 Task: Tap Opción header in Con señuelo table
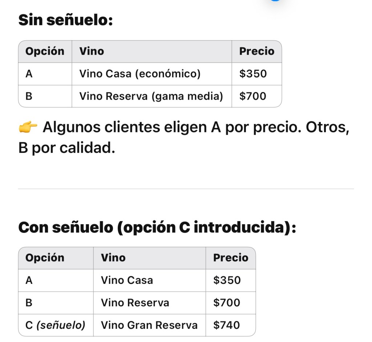(45, 258)
